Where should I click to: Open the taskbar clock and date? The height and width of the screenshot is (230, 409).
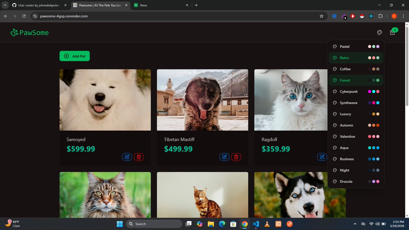(x=396, y=224)
